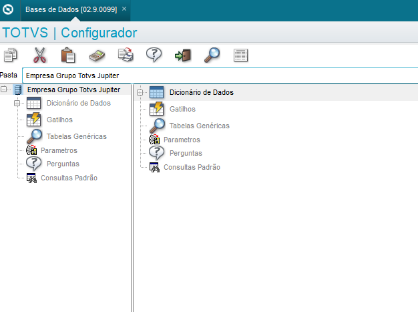Open Dicionário de Dados label in right pane
418x312 pixels.
(202, 93)
